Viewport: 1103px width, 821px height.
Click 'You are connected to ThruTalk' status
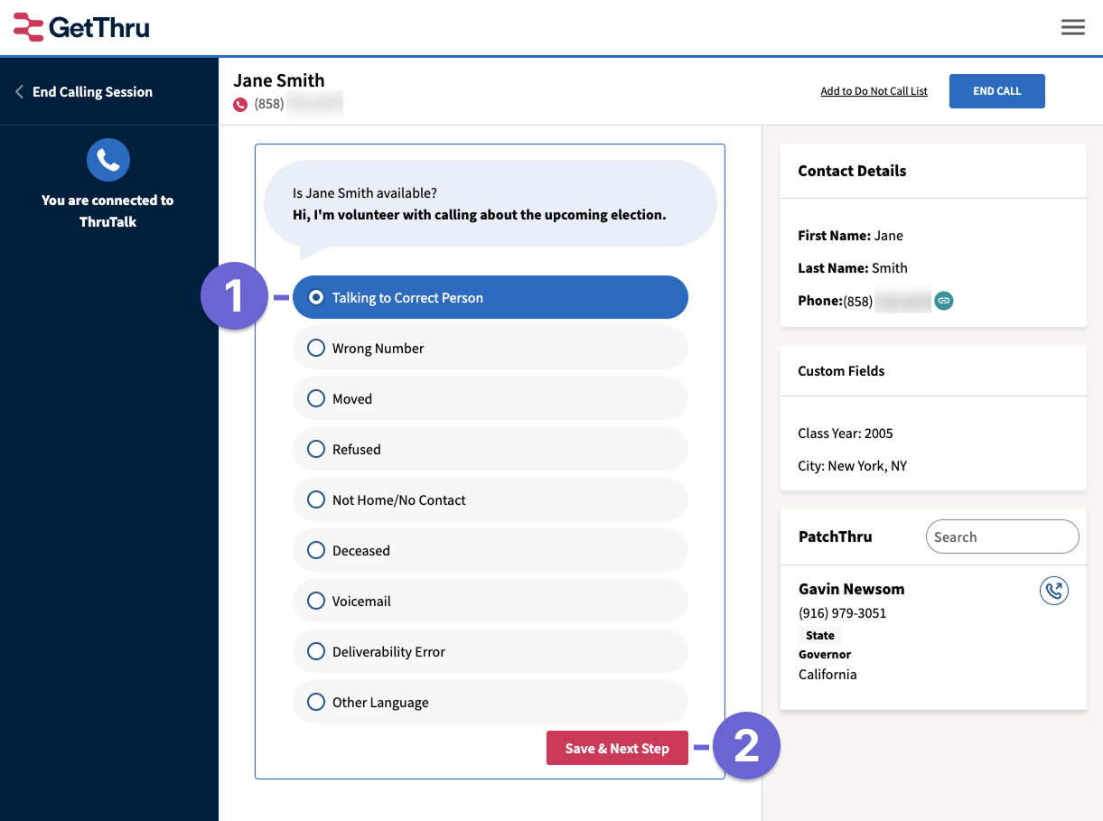(108, 210)
